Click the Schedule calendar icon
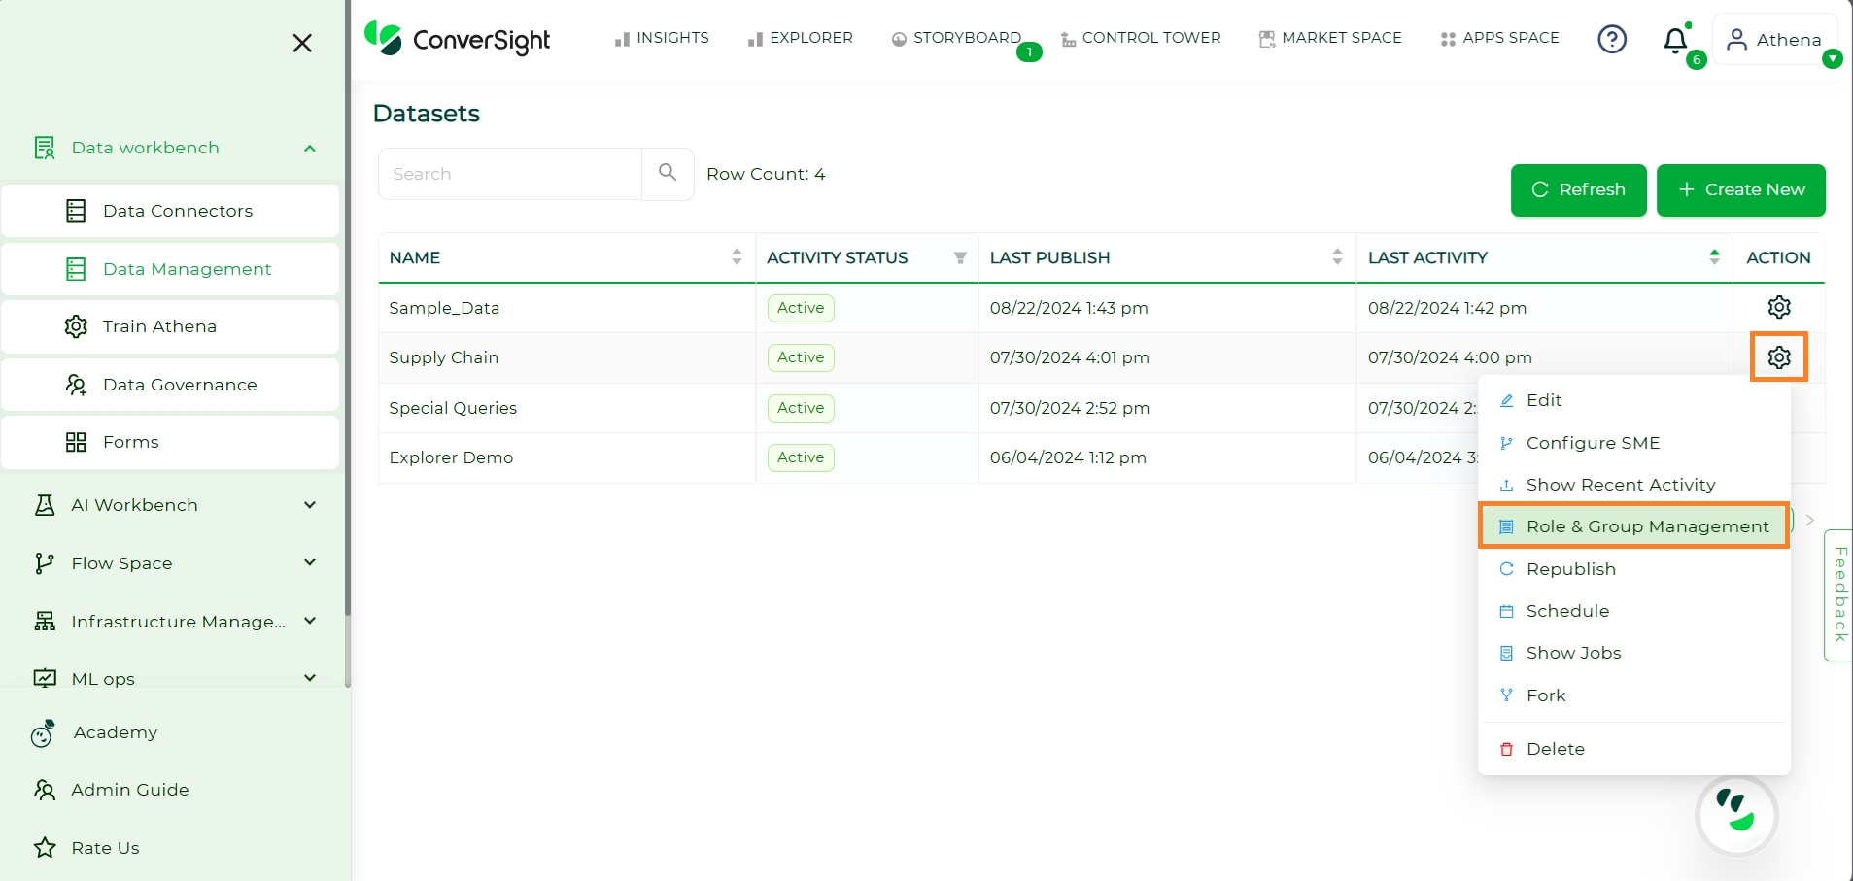Viewport: 1853px width, 881px height. tap(1506, 611)
